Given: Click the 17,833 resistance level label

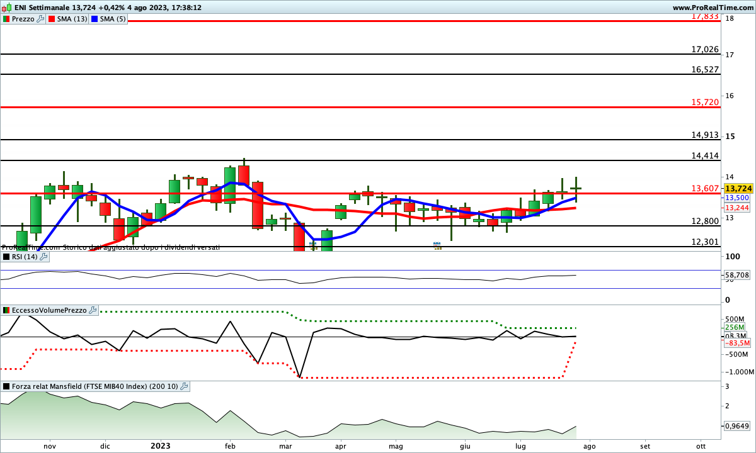Looking at the screenshot, I should pyautogui.click(x=705, y=16).
